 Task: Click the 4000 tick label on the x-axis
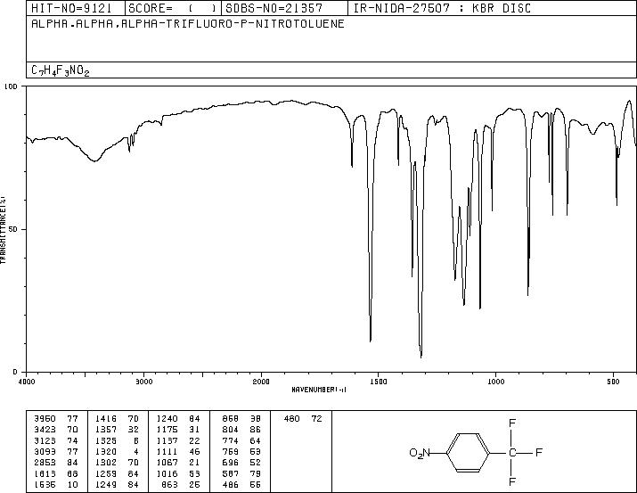27,382
